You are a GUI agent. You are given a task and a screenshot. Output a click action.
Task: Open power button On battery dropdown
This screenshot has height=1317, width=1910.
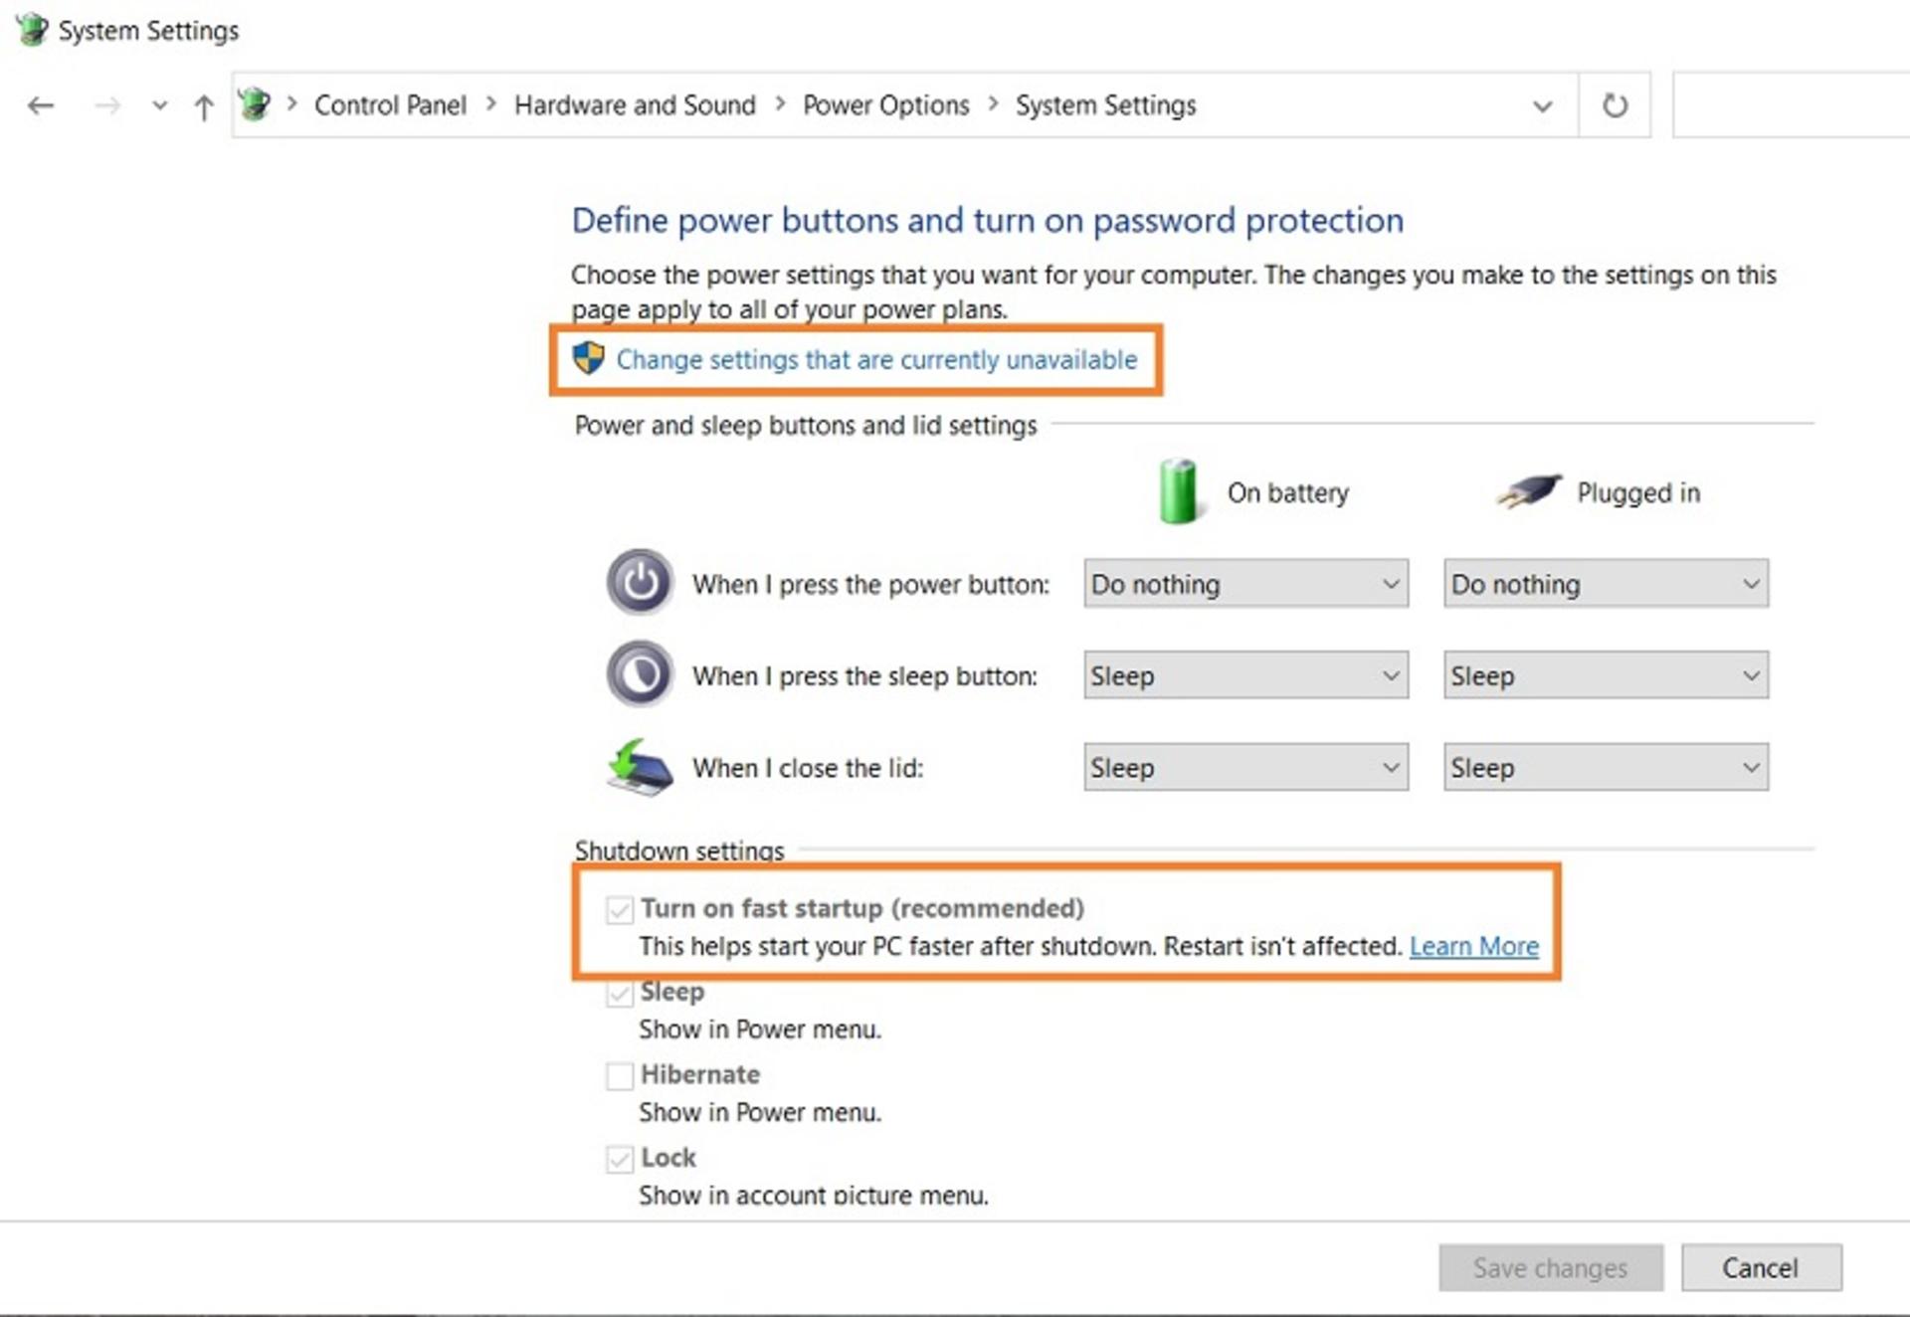click(1245, 584)
